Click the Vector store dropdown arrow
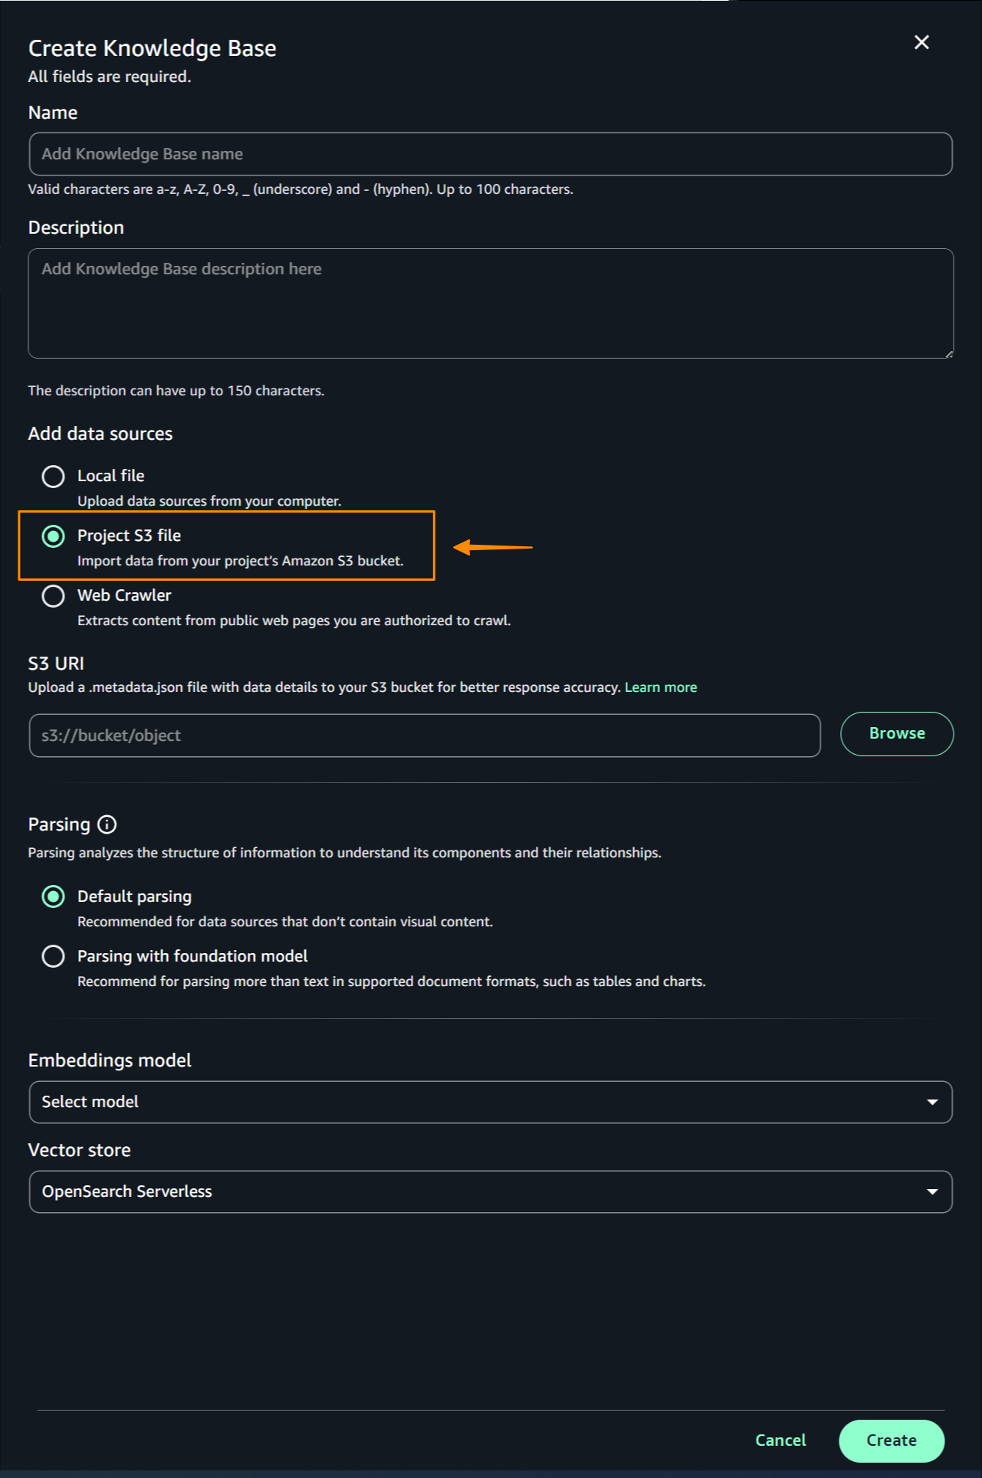Image resolution: width=982 pixels, height=1478 pixels. coord(932,1191)
